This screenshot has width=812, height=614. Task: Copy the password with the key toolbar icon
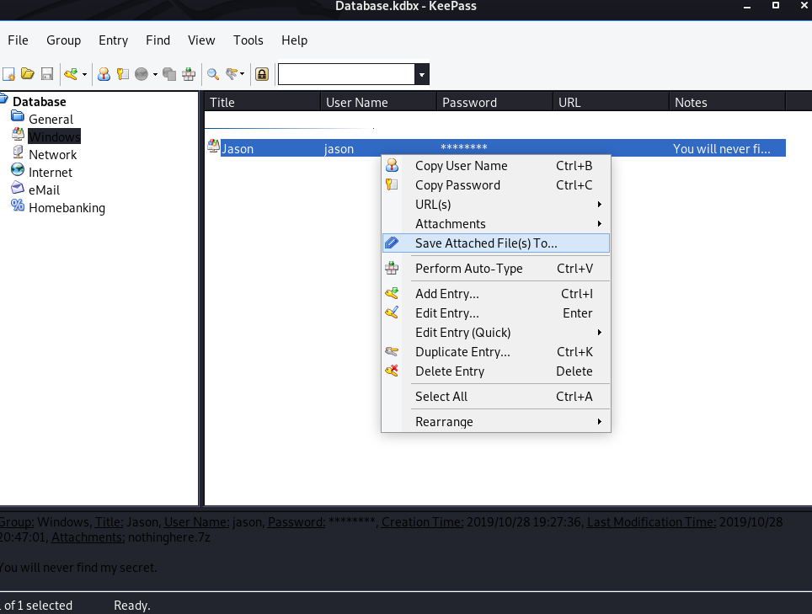[x=121, y=73]
